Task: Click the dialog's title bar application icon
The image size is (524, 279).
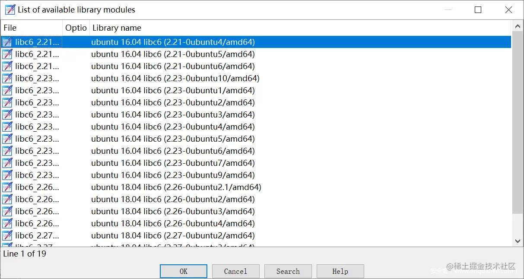Action: (x=10, y=10)
